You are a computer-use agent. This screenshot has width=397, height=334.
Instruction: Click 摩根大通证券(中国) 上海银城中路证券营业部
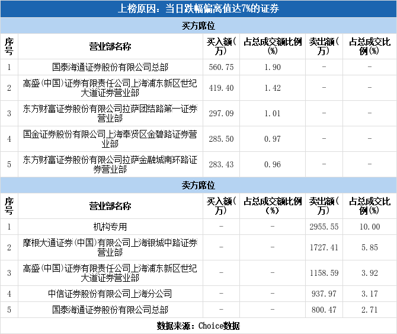click(110, 247)
